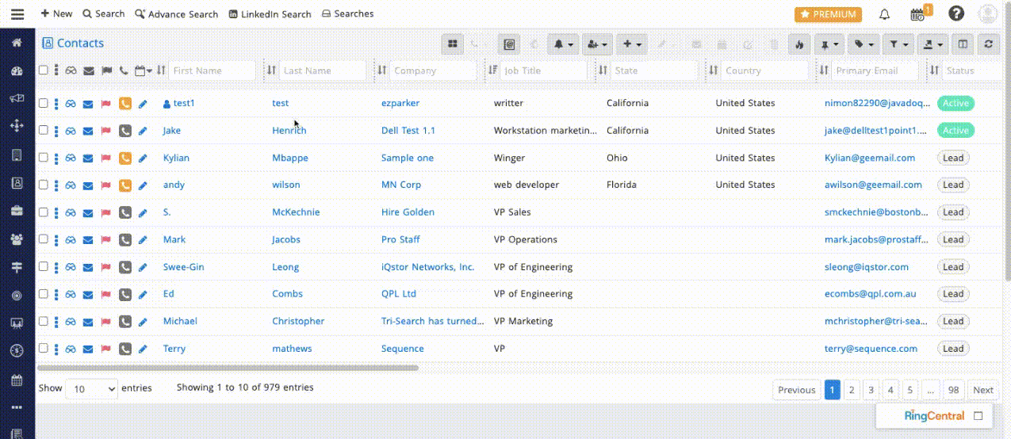This screenshot has height=439, width=1011.
Task: Open iQstor Networks, Inc. company link
Action: click(x=428, y=267)
